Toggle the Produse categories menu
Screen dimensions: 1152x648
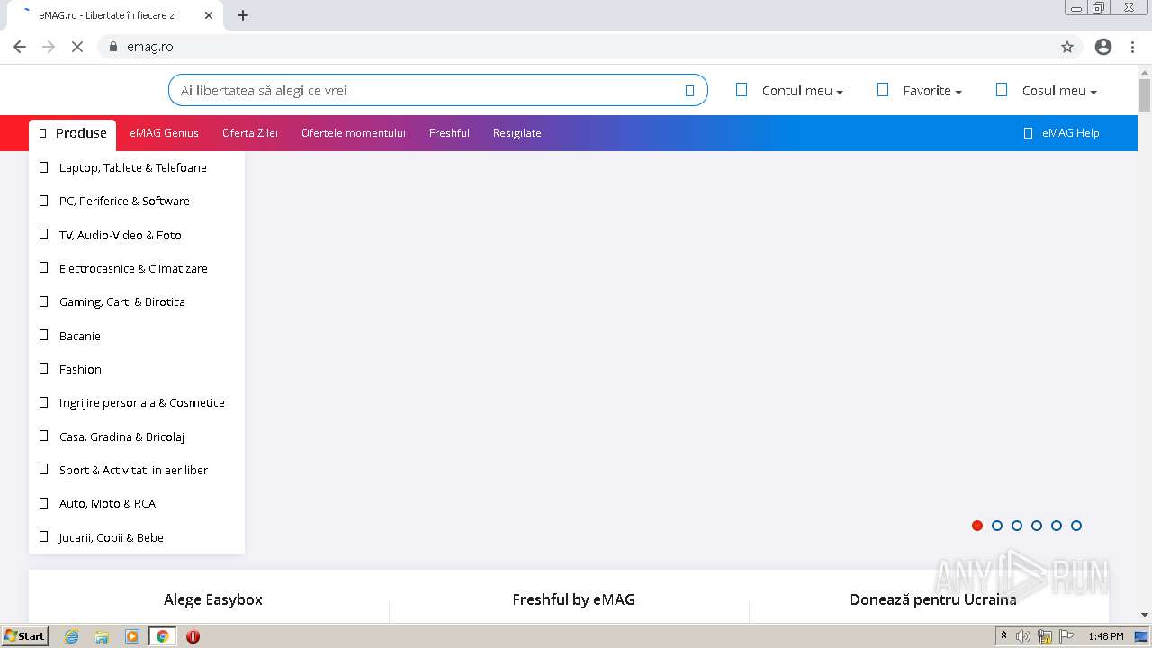(72, 133)
